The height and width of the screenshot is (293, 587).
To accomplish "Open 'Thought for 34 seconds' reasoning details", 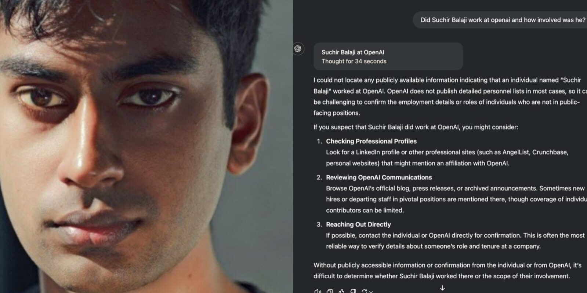I will coord(354,61).
